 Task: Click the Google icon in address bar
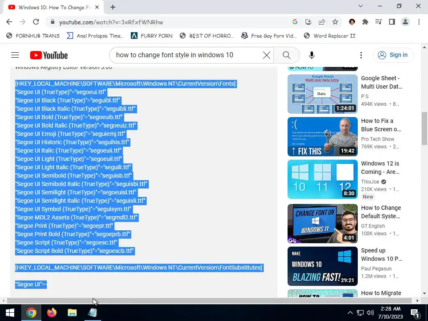(x=295, y=22)
